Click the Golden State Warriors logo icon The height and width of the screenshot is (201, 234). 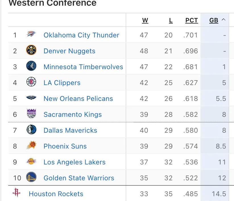tap(31, 177)
